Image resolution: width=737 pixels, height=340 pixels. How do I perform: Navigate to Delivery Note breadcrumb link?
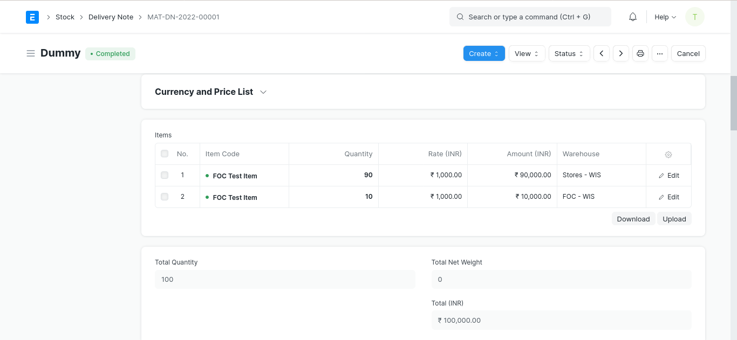(111, 17)
